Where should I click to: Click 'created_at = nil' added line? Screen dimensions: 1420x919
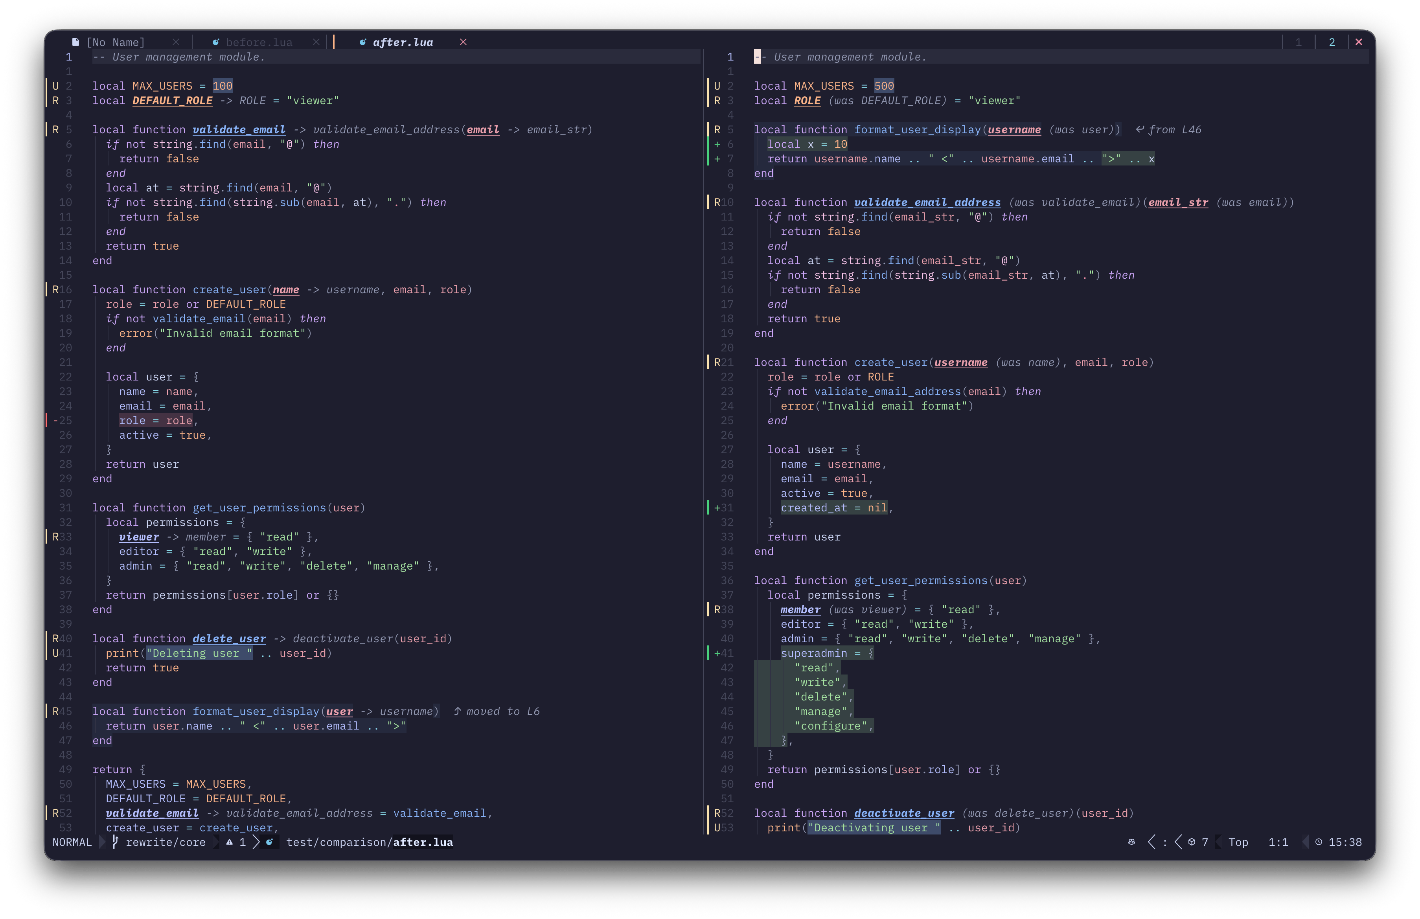click(x=834, y=507)
